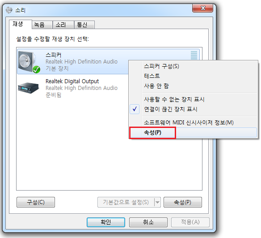Open 소프트웨어 MIDI 신시사이저 정보(M)
The height and width of the screenshot is (238, 261).
[189, 123]
